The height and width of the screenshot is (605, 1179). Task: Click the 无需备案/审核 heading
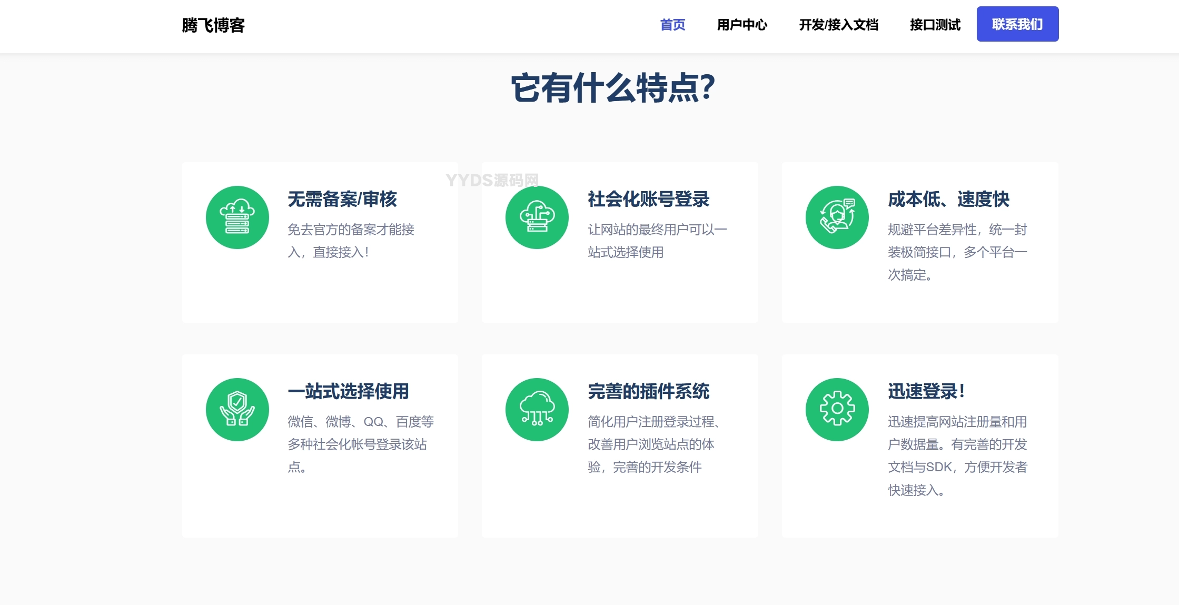tap(342, 199)
